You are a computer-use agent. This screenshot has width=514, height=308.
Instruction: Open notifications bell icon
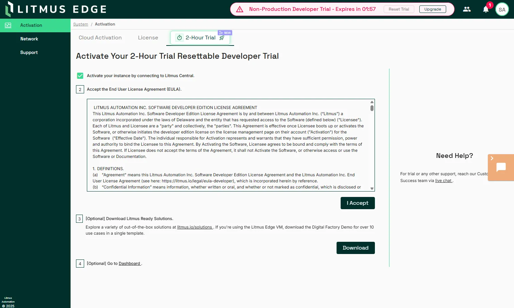[x=486, y=9]
